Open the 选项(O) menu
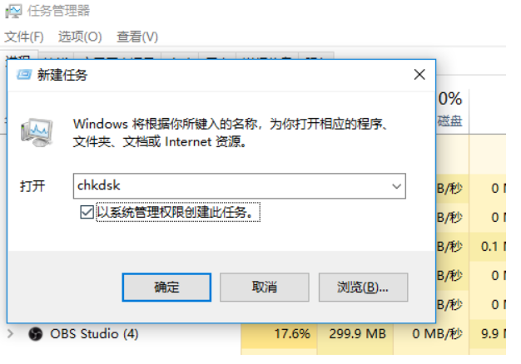Image resolution: width=521 pixels, height=364 pixels. pyautogui.click(x=80, y=37)
